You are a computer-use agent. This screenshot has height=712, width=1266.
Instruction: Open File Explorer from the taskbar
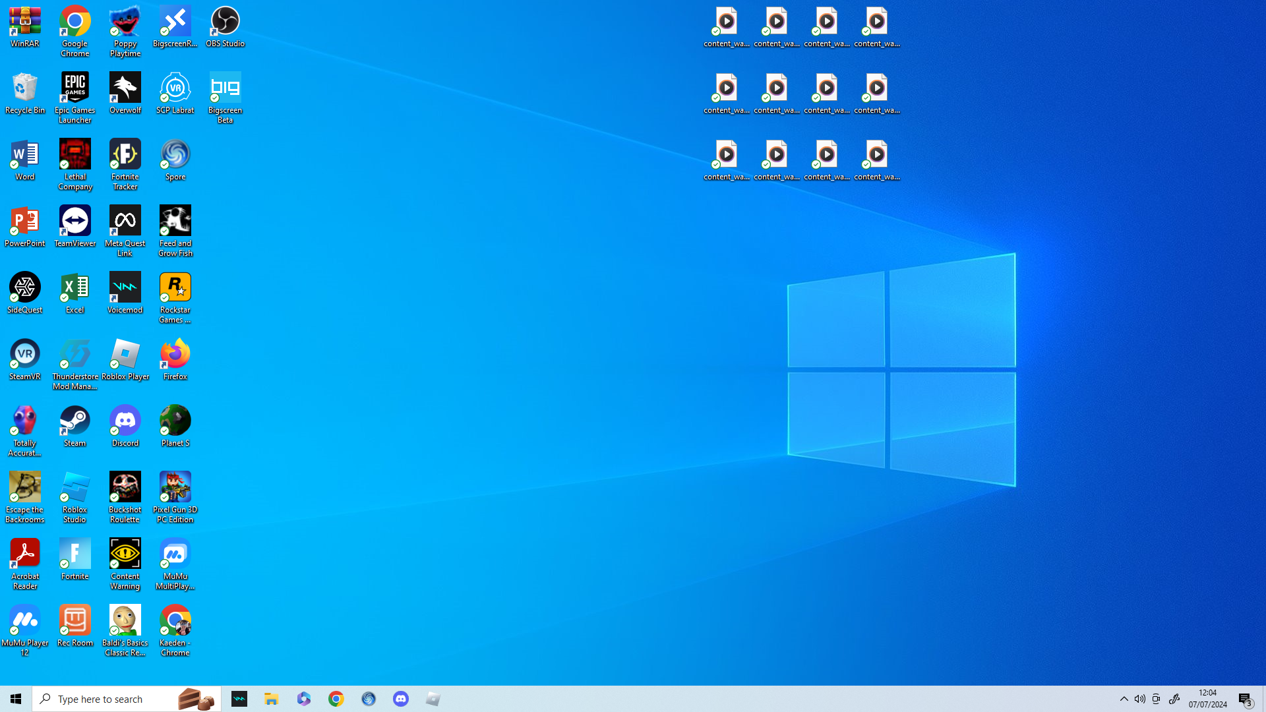[272, 699]
